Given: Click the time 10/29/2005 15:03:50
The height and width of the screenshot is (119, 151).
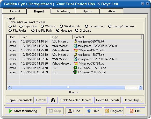Looking at the screenshot, I should pyautogui.click(x=34, y=68).
